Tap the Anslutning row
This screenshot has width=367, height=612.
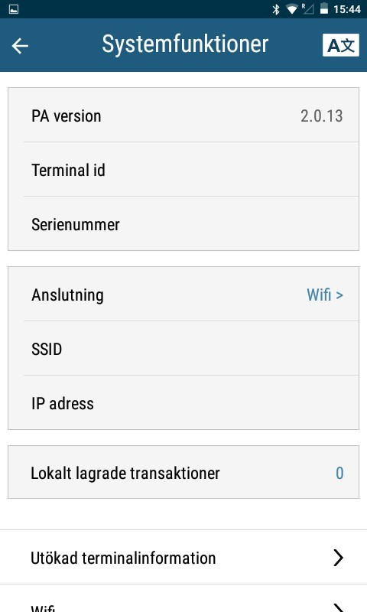[x=183, y=295]
